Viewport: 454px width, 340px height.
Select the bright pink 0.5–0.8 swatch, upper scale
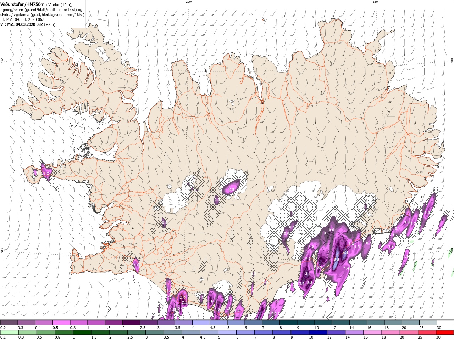tap(61, 323)
